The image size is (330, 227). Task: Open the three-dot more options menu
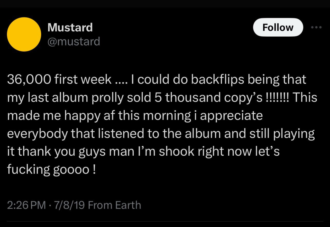tap(317, 27)
